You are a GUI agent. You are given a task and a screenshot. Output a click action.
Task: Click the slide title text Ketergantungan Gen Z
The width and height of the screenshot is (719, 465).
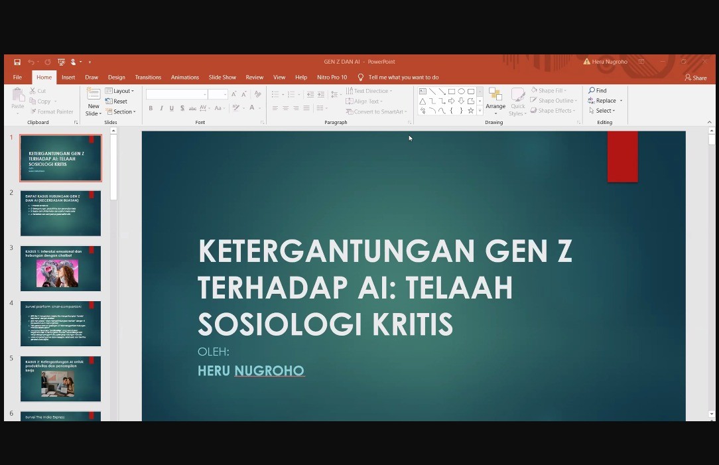click(385, 287)
